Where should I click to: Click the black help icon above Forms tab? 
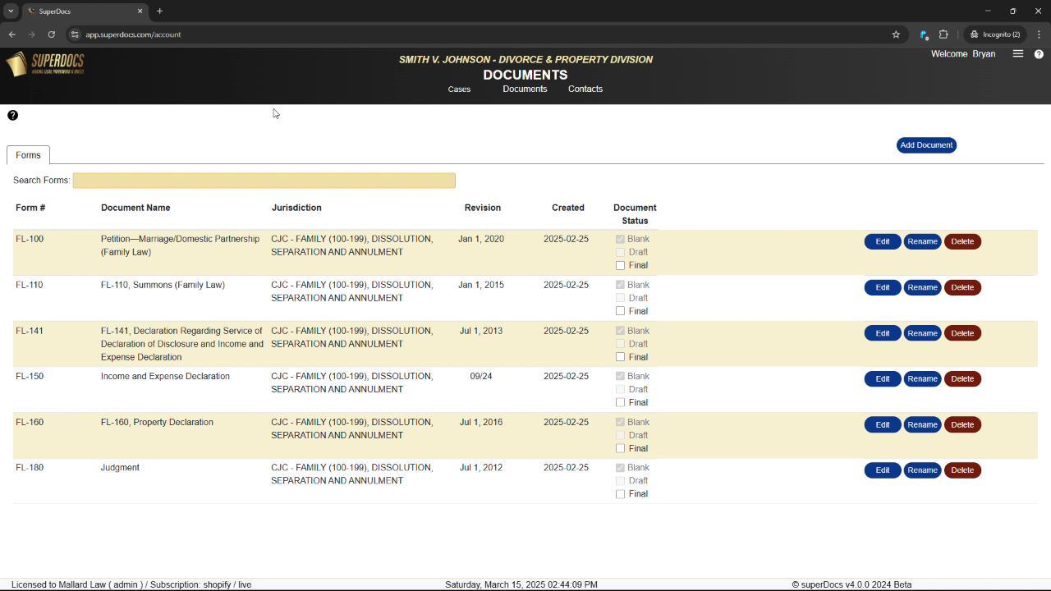point(12,115)
